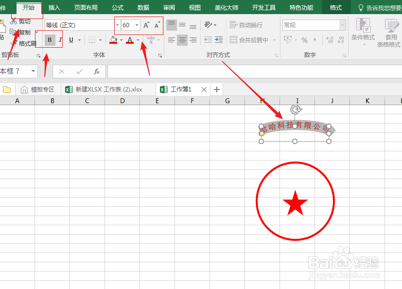
Task: Expand the fill color dropdown arrow
Action: click(x=121, y=39)
